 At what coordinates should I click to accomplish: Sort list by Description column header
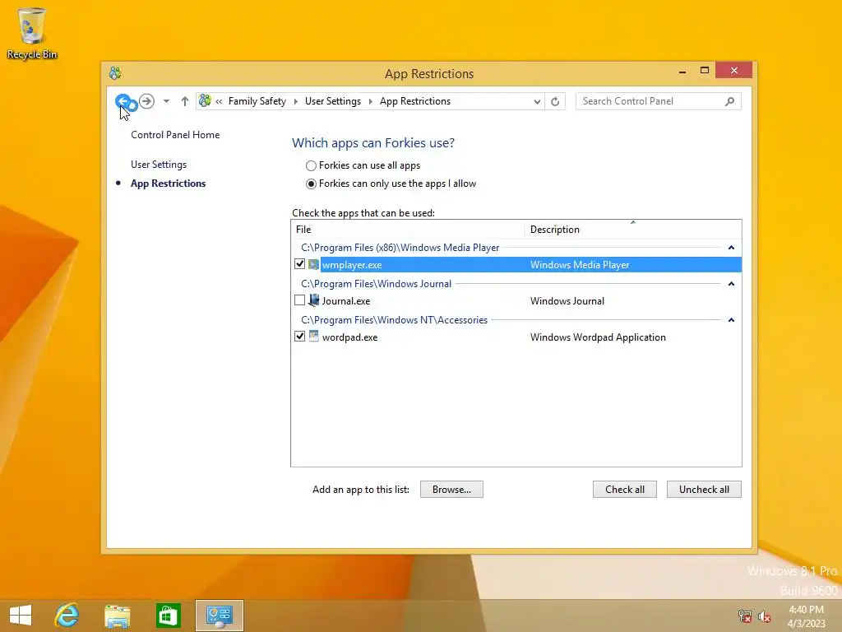[633, 230]
